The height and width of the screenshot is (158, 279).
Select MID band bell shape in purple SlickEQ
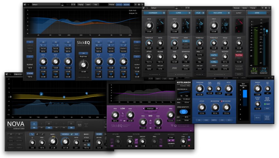(x=150, y=121)
